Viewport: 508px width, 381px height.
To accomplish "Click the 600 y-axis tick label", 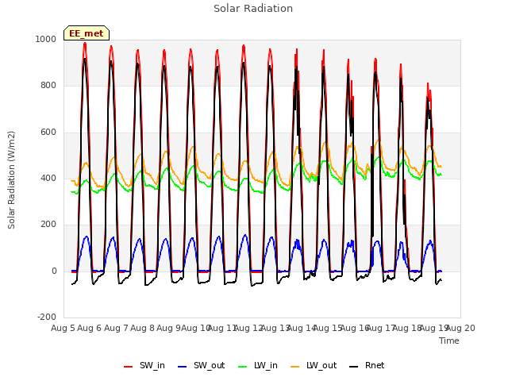I will pos(48,133).
